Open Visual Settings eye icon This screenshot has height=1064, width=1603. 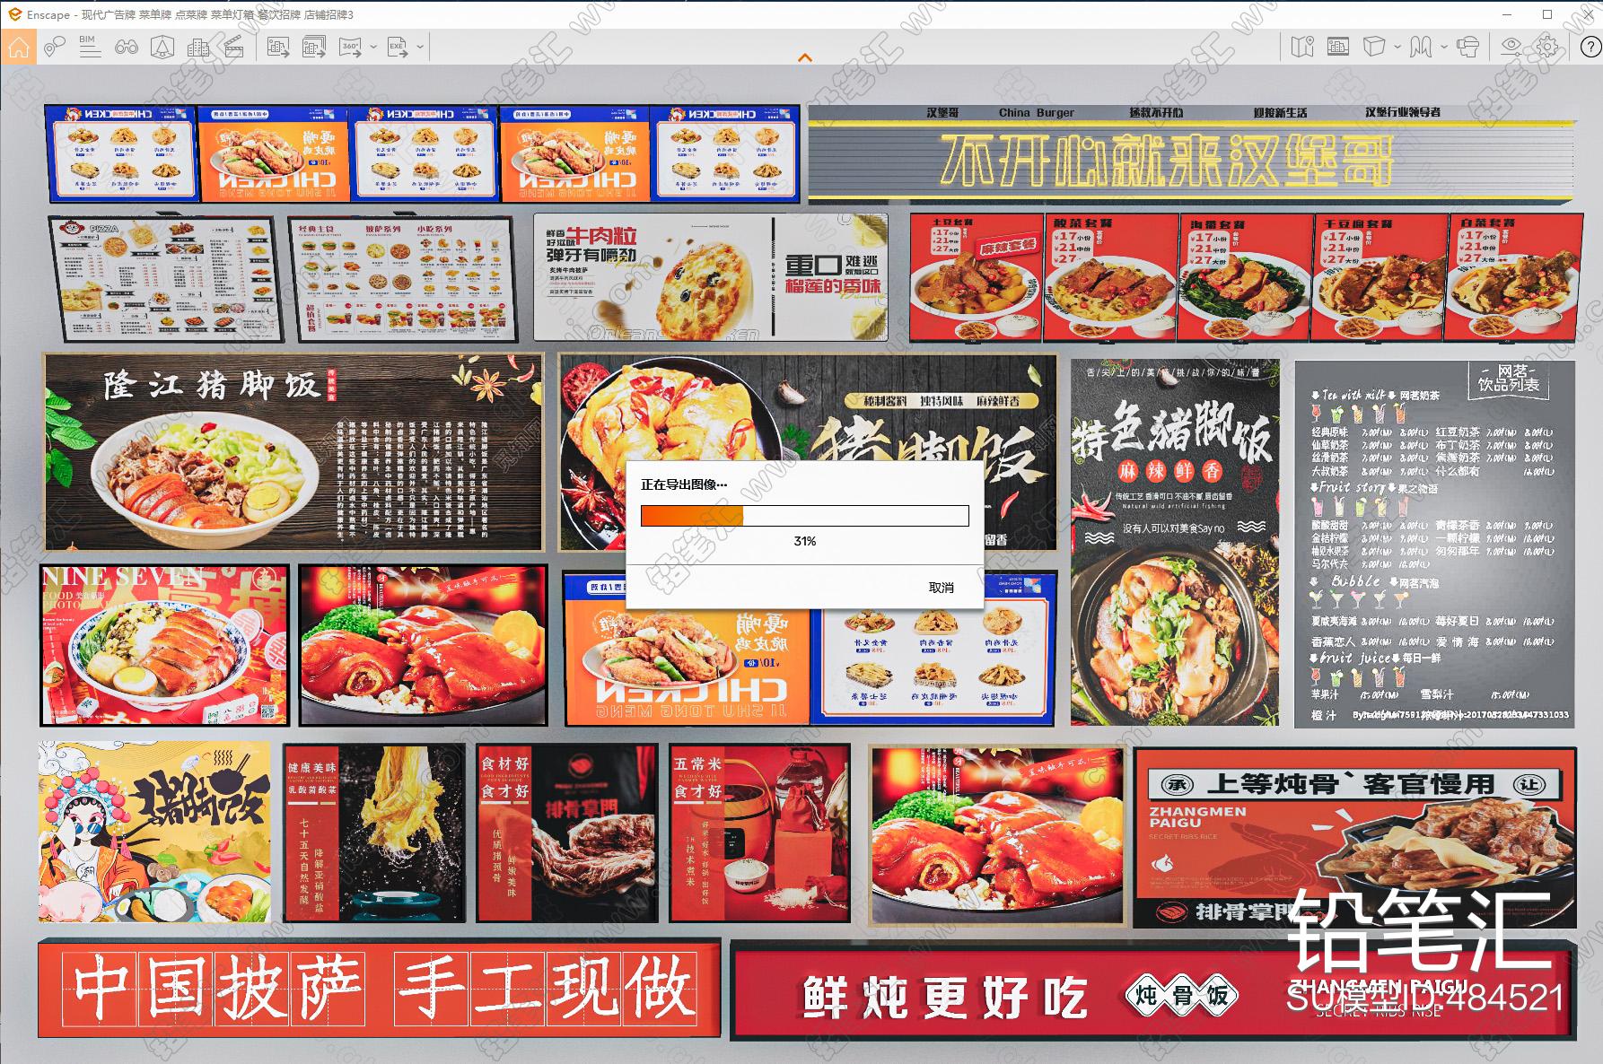(x=1512, y=47)
